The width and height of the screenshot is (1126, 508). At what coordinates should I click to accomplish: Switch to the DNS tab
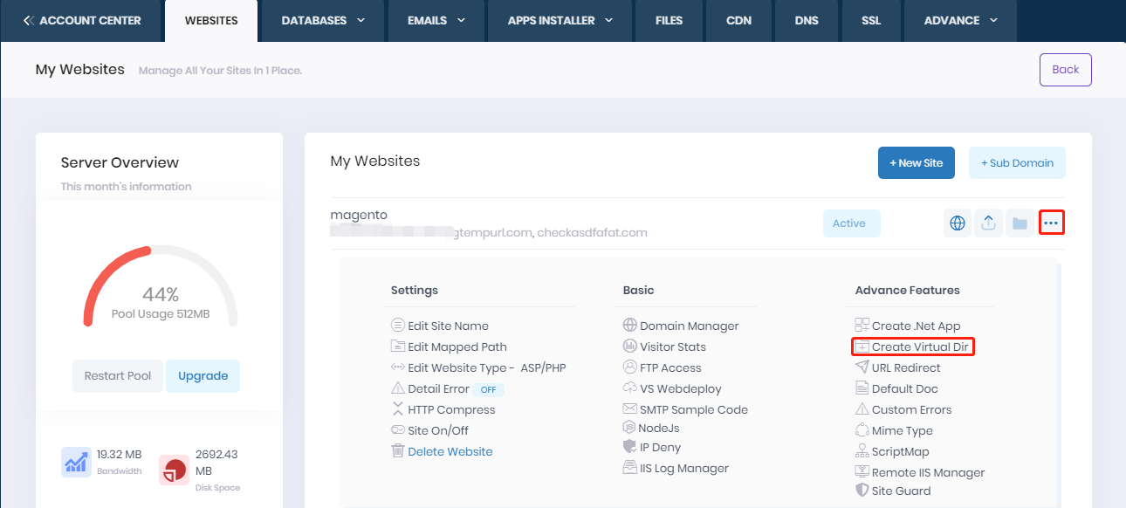(x=807, y=20)
